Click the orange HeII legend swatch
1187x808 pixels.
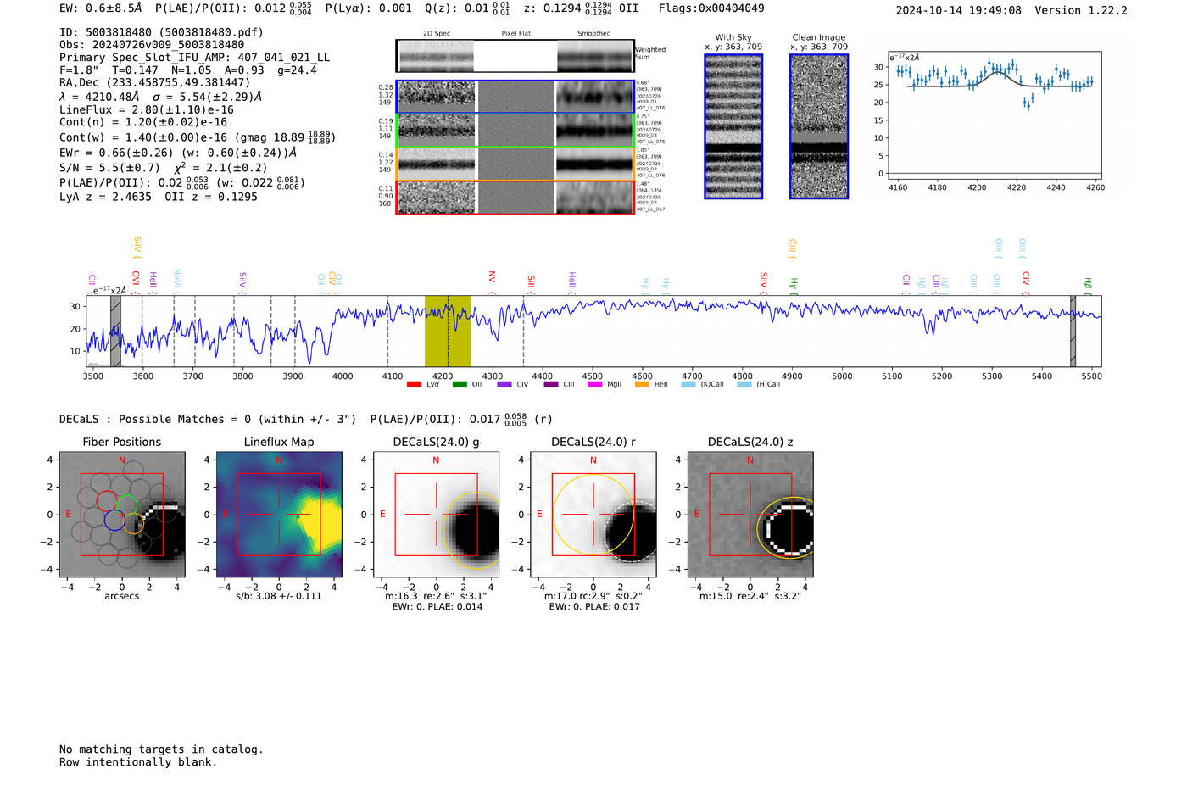642,384
